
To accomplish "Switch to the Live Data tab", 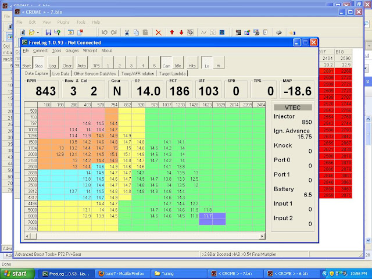I will coord(60,74).
